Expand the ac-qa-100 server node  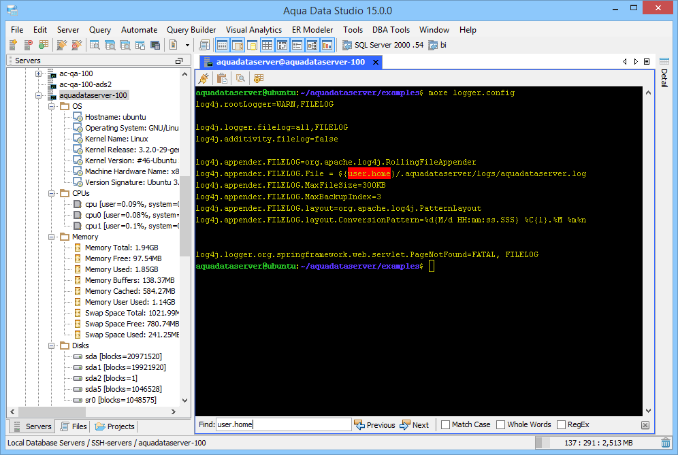[39, 73]
